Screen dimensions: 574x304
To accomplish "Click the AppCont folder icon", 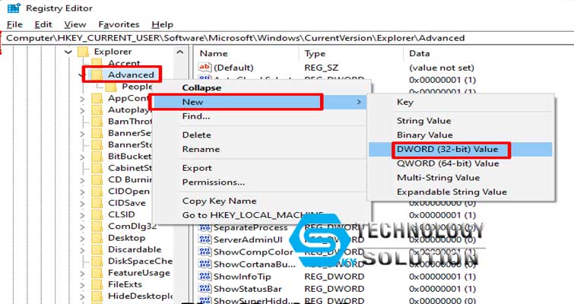I will (97, 98).
